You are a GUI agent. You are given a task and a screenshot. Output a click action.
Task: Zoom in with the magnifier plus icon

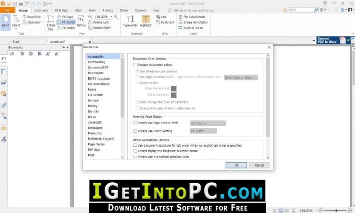point(116,17)
